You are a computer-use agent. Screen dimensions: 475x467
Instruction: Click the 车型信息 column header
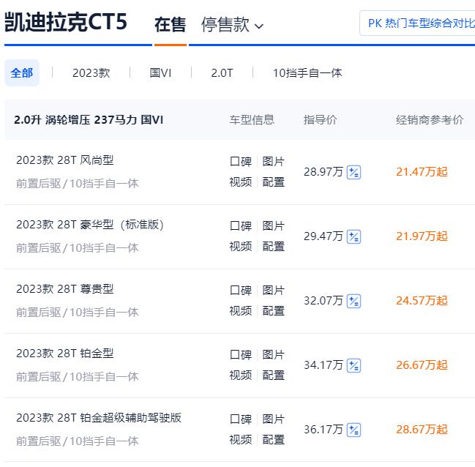tap(252, 120)
